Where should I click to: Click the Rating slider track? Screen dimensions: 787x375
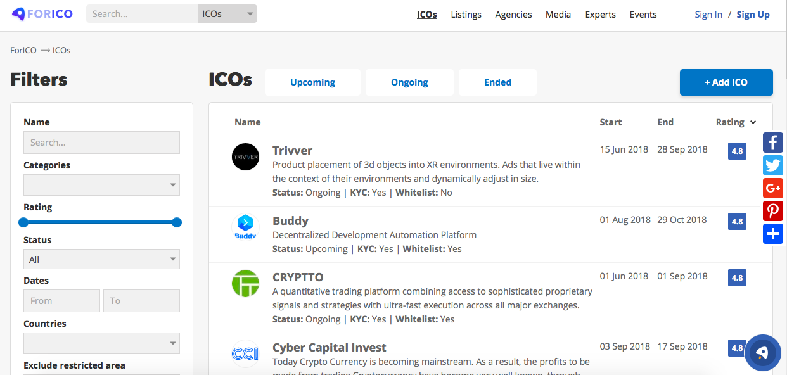(x=100, y=222)
